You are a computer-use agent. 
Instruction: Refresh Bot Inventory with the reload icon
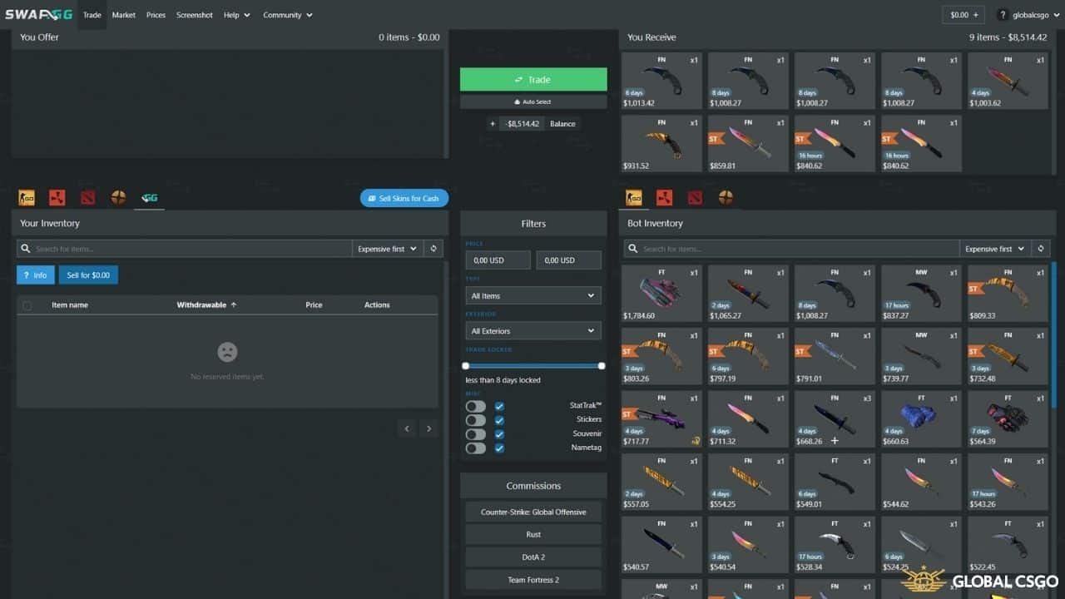click(x=1040, y=249)
